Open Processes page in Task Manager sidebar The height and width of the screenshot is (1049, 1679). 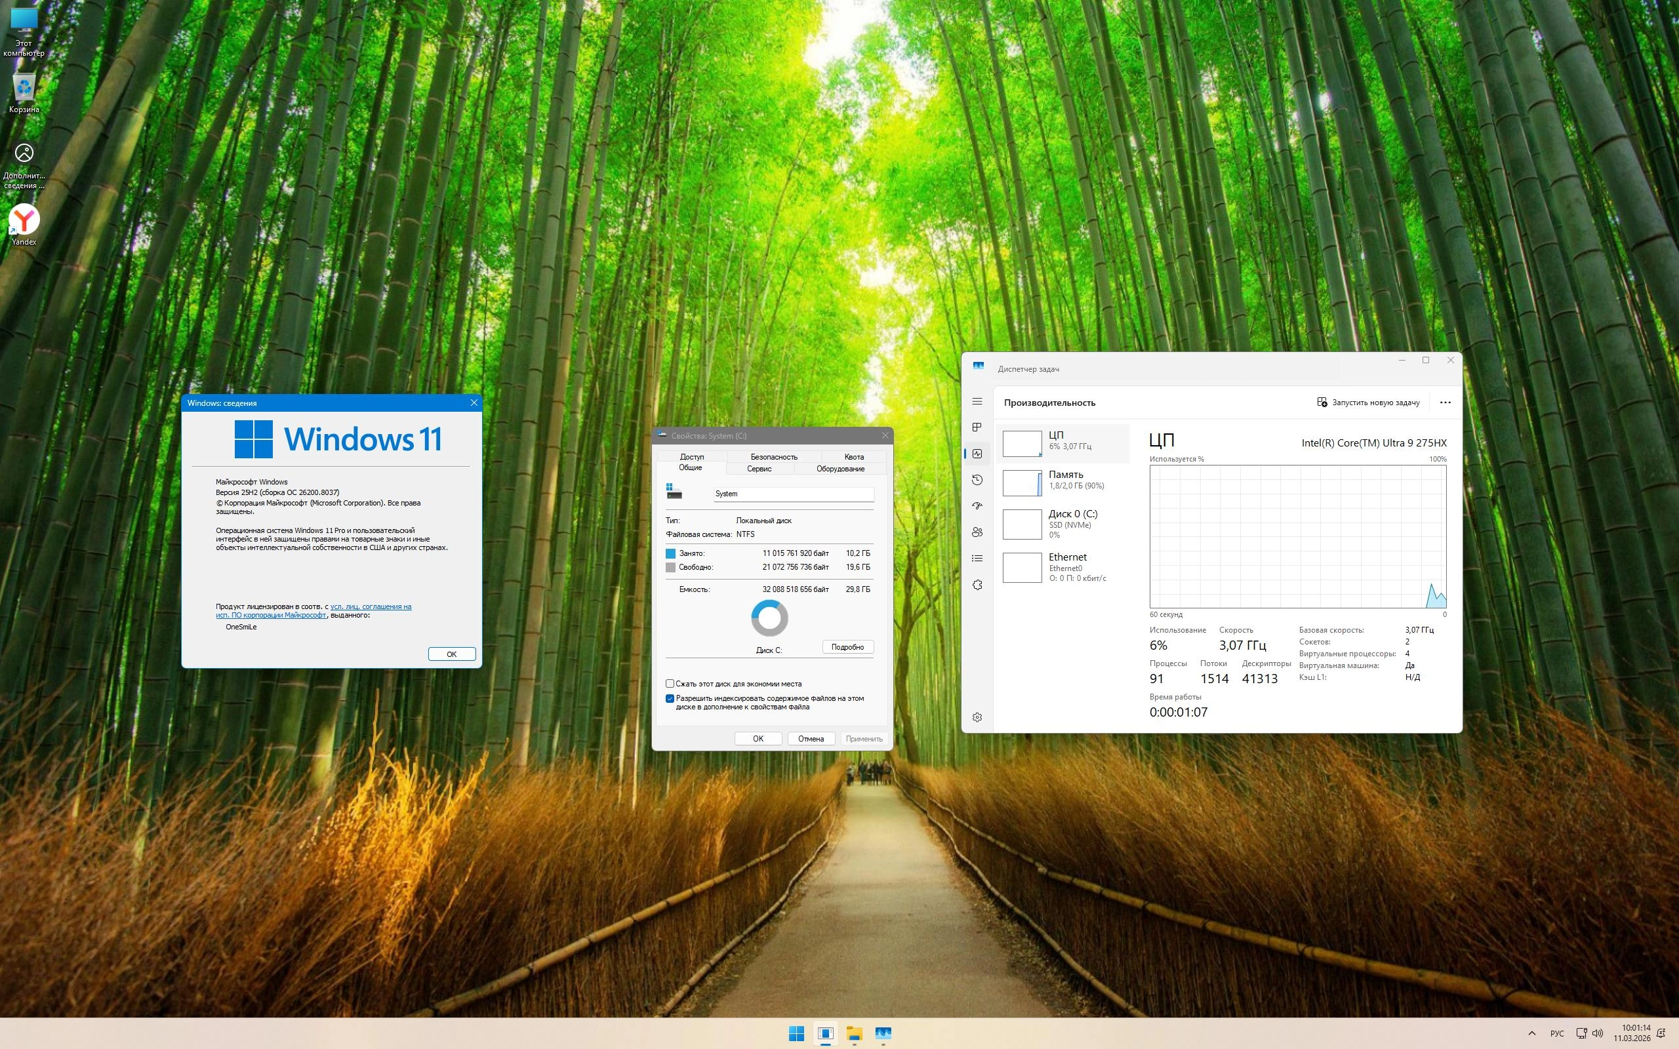[977, 427]
